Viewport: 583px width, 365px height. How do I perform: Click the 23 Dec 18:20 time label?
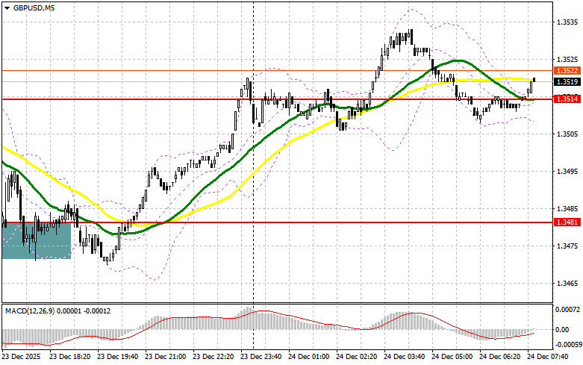click(x=70, y=357)
